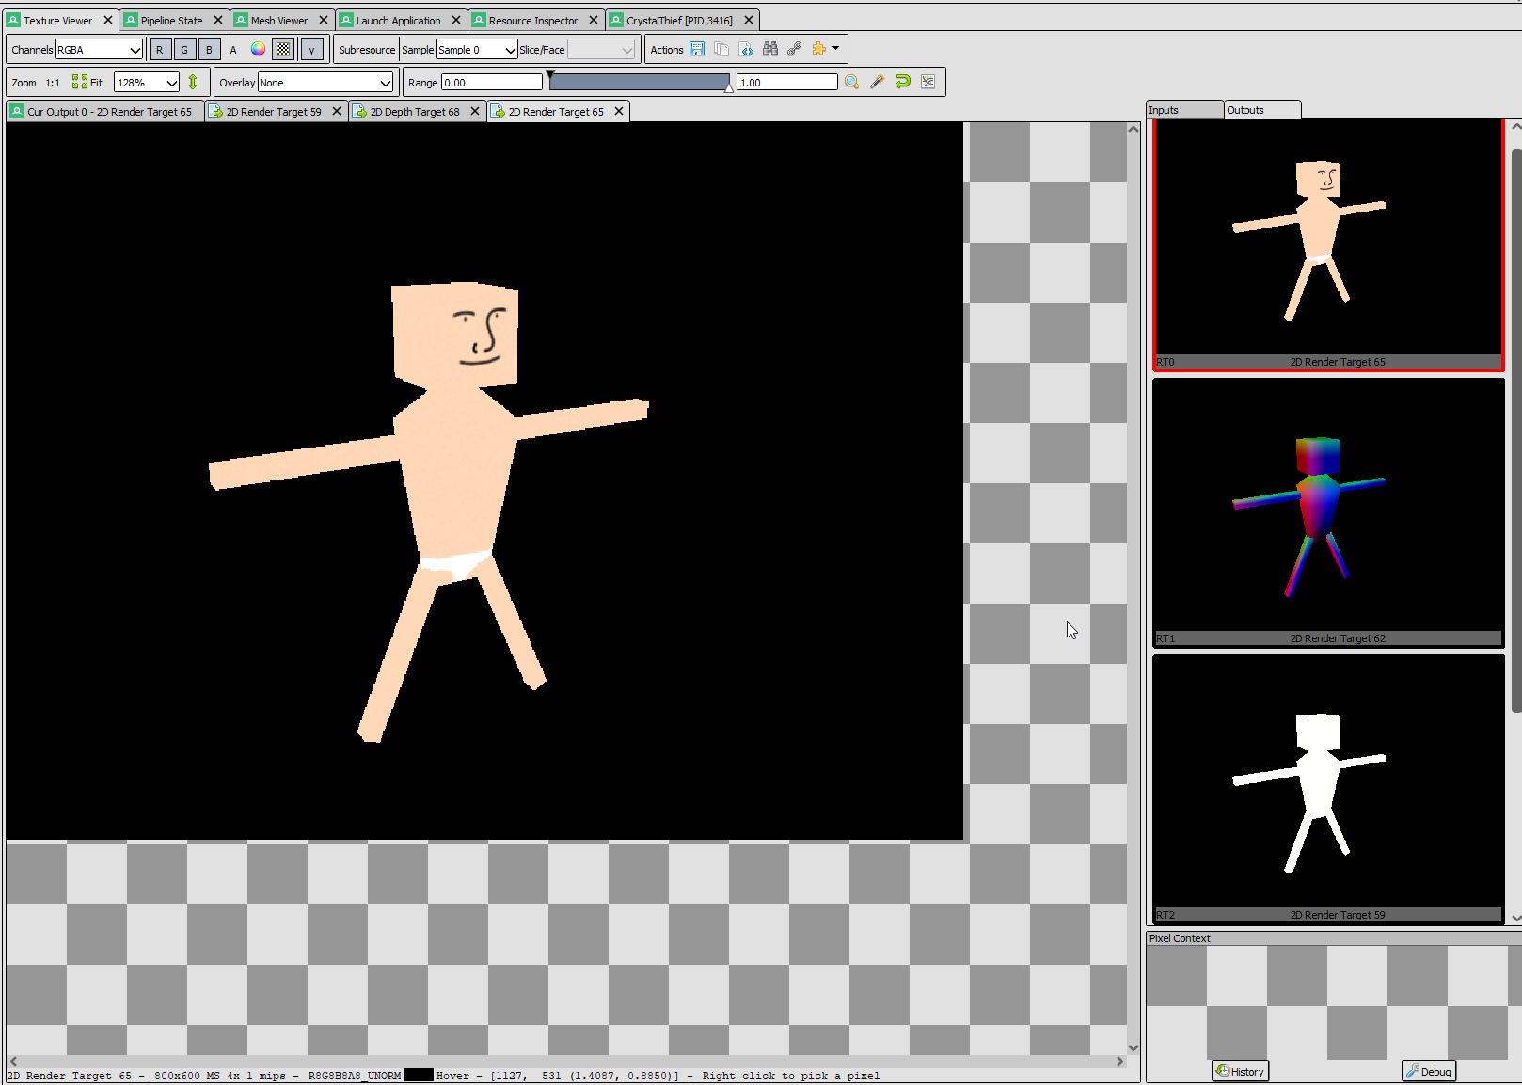Click the Texture Viewer tab icon
The width and height of the screenshot is (1522, 1085).
point(14,20)
